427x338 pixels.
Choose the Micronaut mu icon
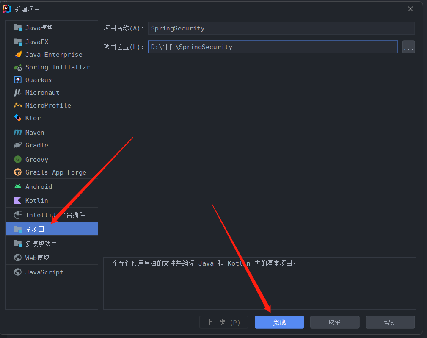coord(18,93)
